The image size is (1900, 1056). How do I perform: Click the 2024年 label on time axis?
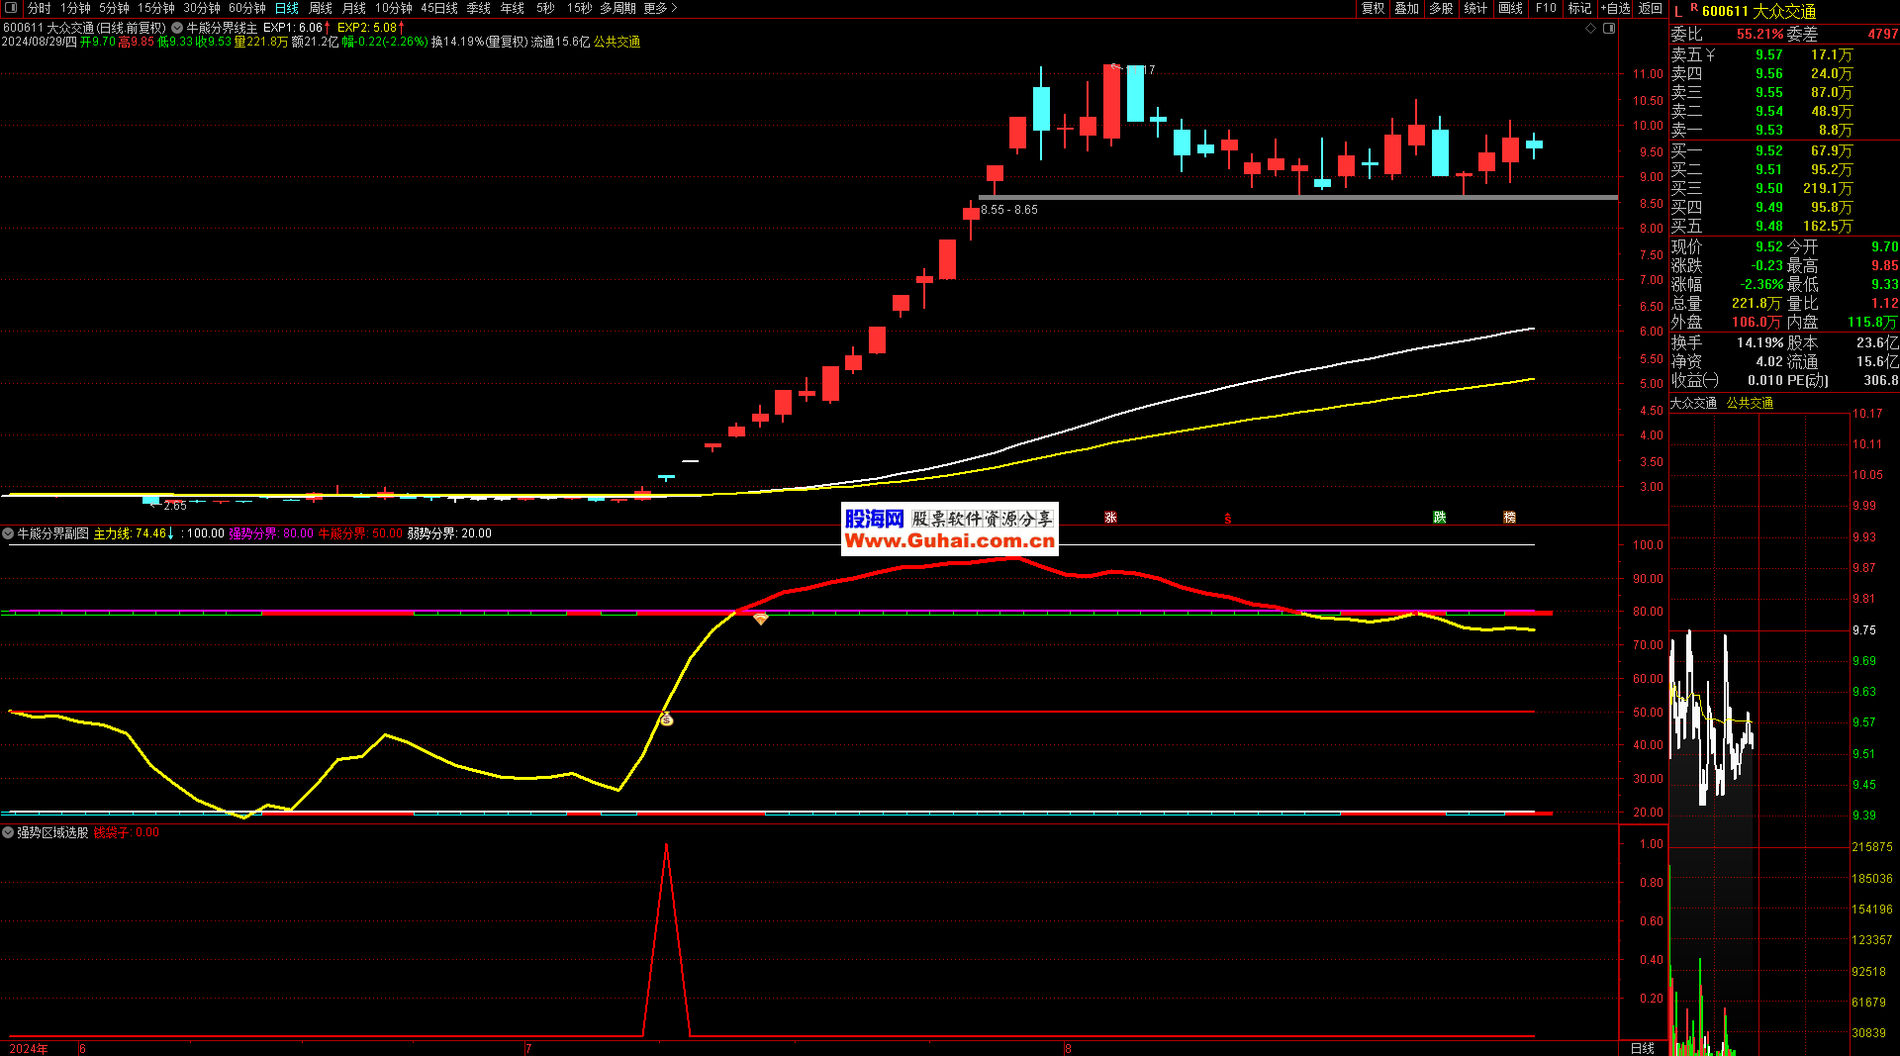pyautogui.click(x=29, y=1048)
